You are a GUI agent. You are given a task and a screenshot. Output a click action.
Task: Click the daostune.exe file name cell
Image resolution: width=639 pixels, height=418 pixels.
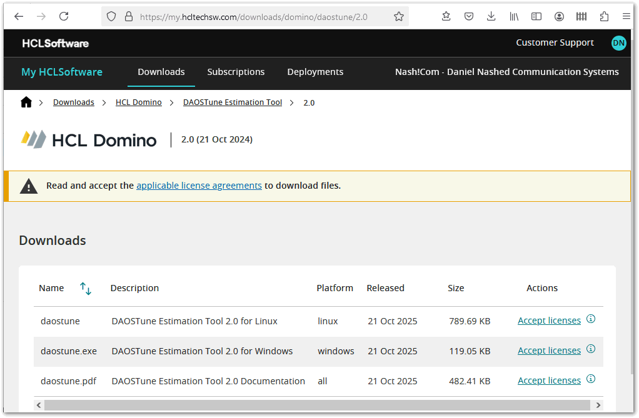pos(69,351)
